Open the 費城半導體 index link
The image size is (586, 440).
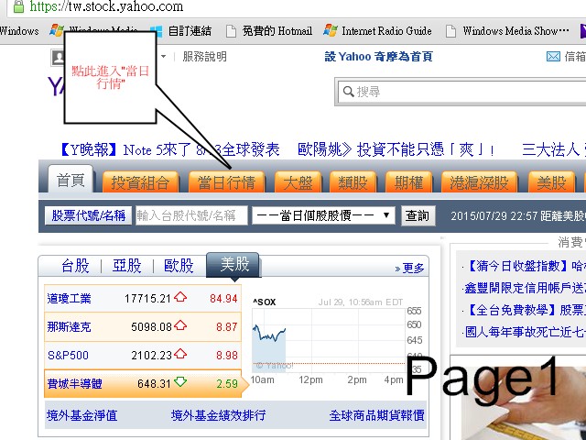click(x=75, y=383)
